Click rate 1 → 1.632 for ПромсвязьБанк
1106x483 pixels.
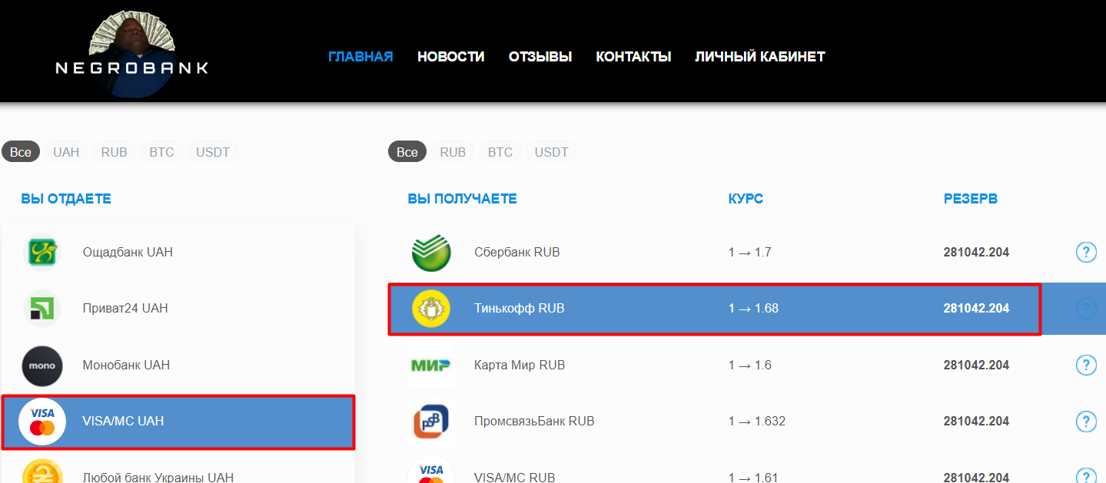pyautogui.click(x=757, y=422)
